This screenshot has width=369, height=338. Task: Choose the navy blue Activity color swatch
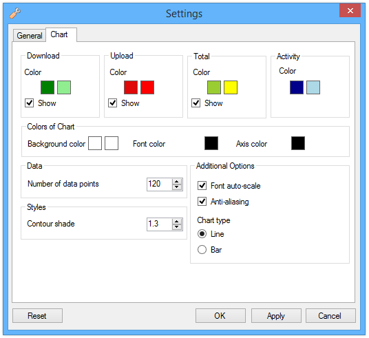(x=297, y=87)
